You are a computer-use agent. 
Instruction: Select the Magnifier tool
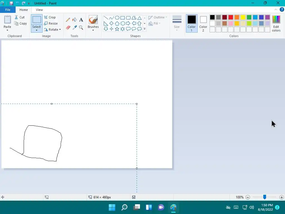coord(81,28)
